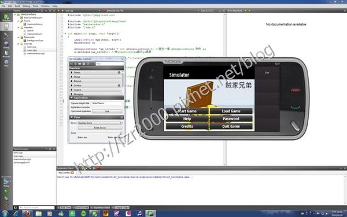Screen dimensions: 347x217
Task: Open the Edit menu
Action: 10,6
